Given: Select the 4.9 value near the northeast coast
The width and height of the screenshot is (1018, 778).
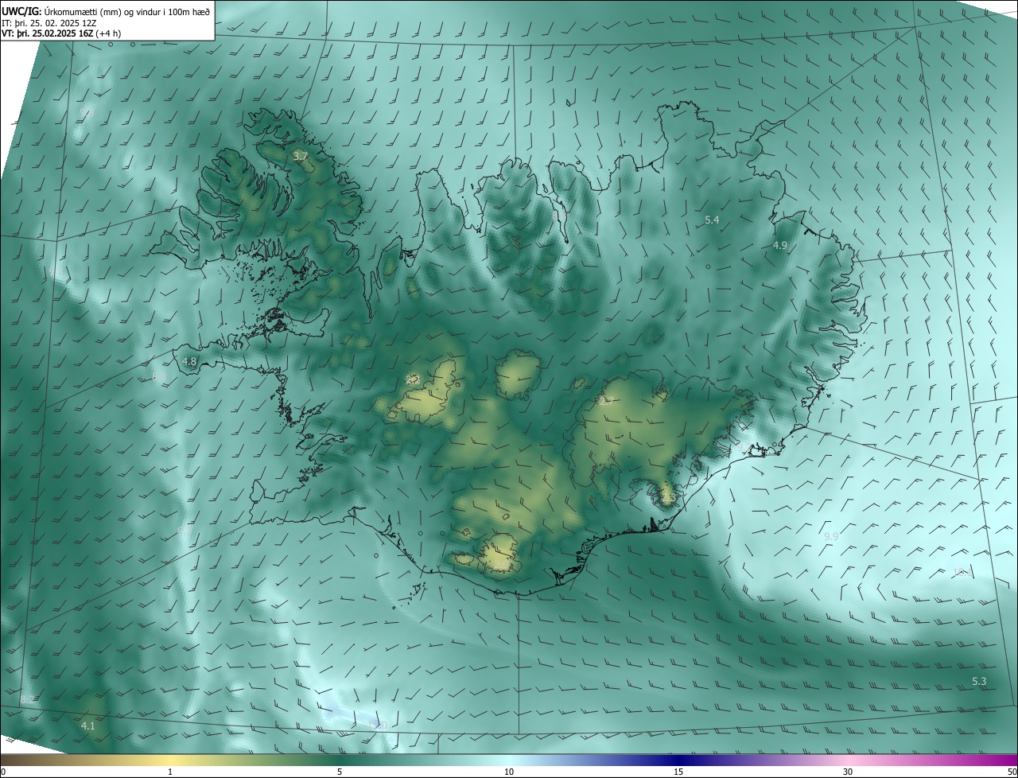Looking at the screenshot, I should click(780, 246).
